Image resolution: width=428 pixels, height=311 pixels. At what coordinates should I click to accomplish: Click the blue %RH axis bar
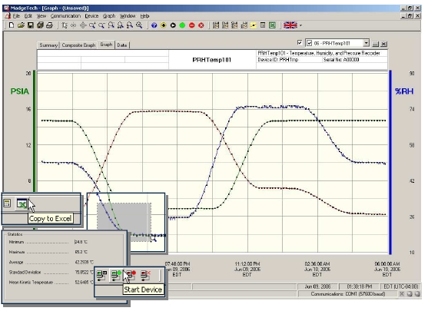390,162
